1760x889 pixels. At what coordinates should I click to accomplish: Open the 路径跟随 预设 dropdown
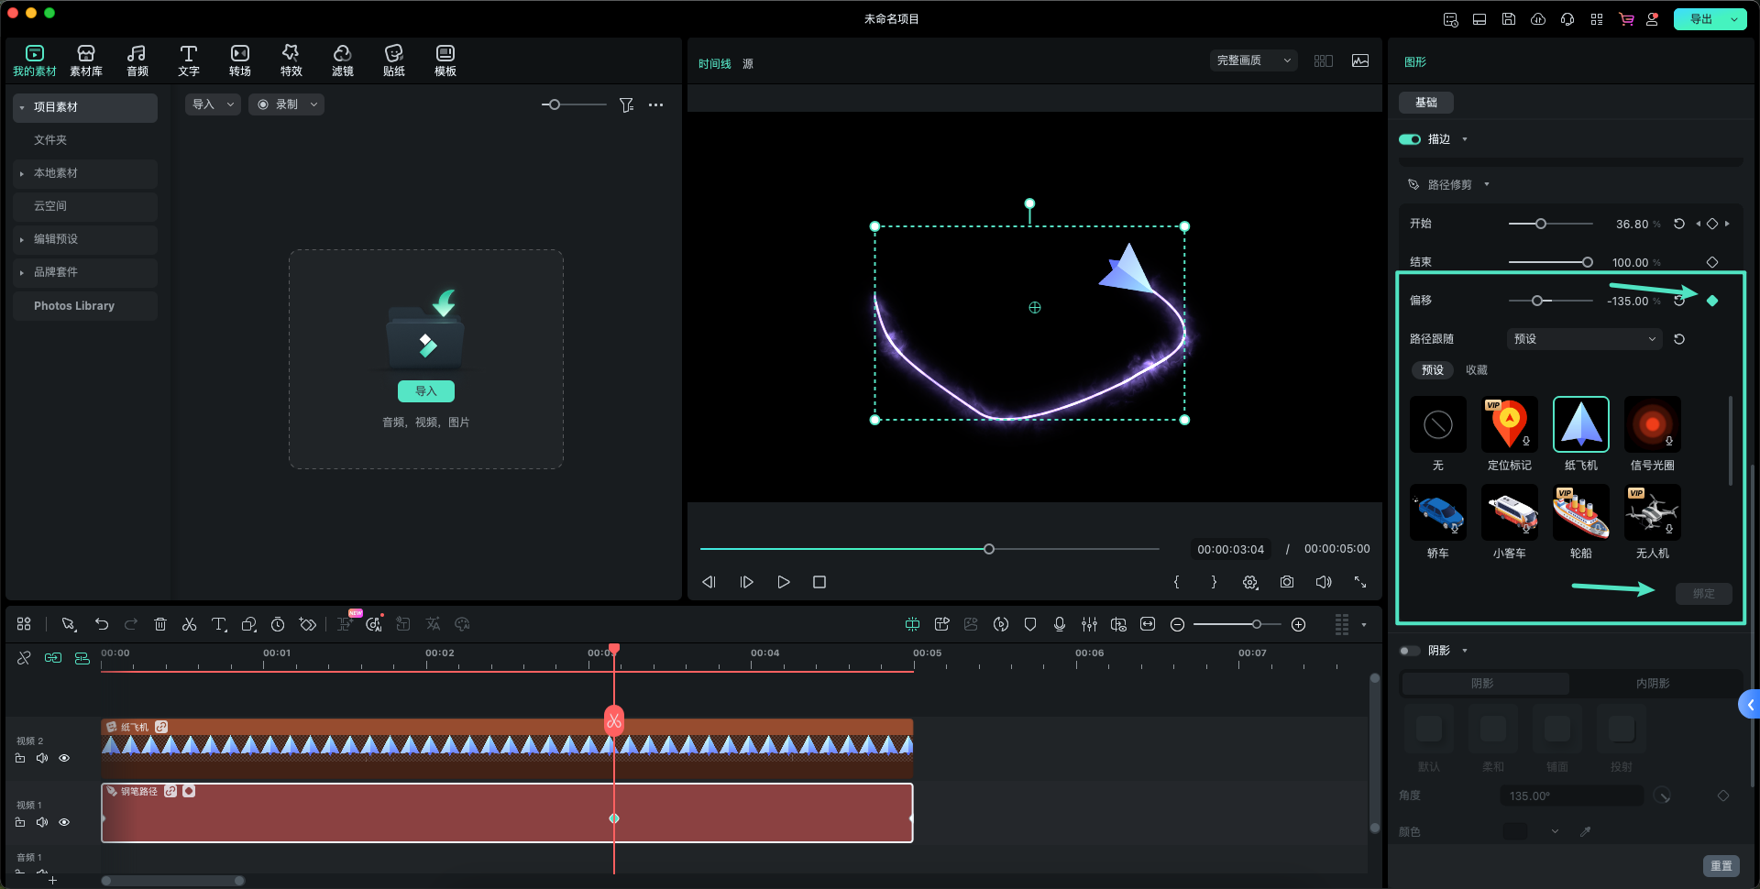point(1584,339)
